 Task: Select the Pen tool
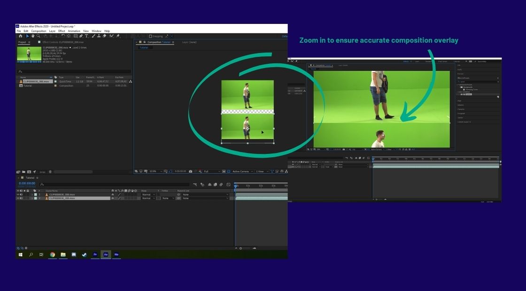81,36
